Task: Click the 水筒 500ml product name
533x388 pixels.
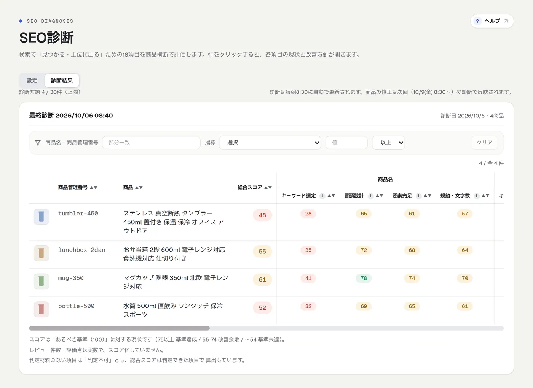Action: click(x=173, y=310)
